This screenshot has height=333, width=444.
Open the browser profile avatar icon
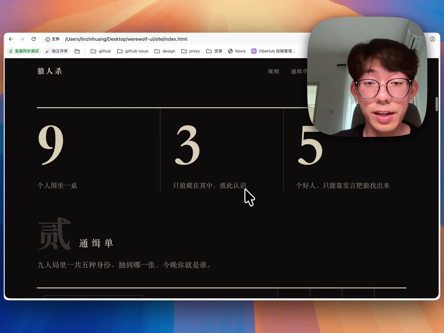432,39
